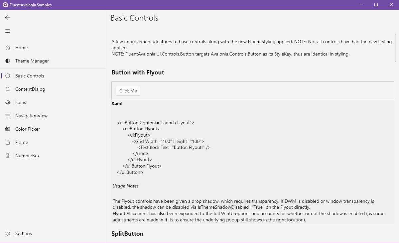Click the Icons emoji icon

(8, 102)
